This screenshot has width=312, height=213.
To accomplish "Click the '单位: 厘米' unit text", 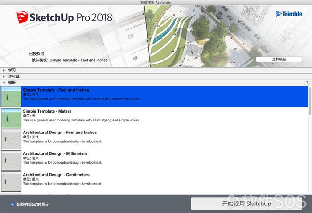I will (31, 179).
